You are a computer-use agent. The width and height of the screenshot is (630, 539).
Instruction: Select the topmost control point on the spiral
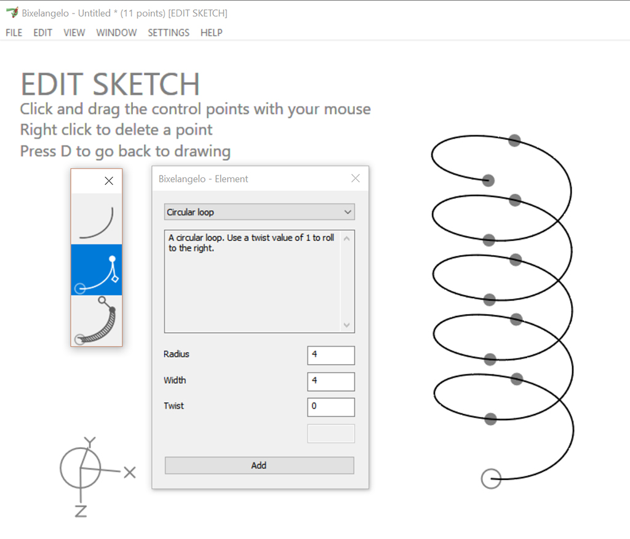515,140
